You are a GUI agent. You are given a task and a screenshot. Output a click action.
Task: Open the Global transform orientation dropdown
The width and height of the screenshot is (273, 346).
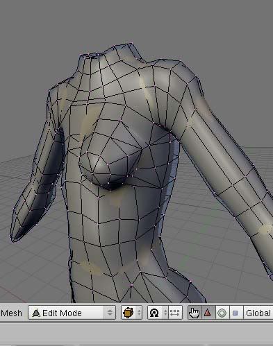click(x=258, y=313)
